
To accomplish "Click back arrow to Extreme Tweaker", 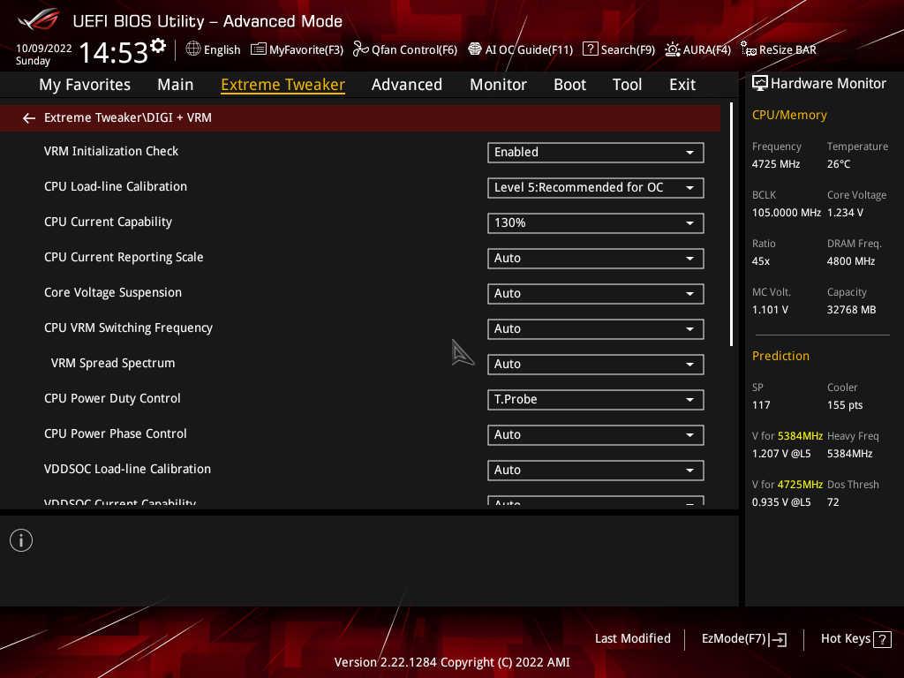I will point(29,118).
